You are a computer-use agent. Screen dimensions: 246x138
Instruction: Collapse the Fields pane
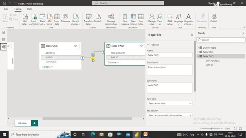click(243, 33)
